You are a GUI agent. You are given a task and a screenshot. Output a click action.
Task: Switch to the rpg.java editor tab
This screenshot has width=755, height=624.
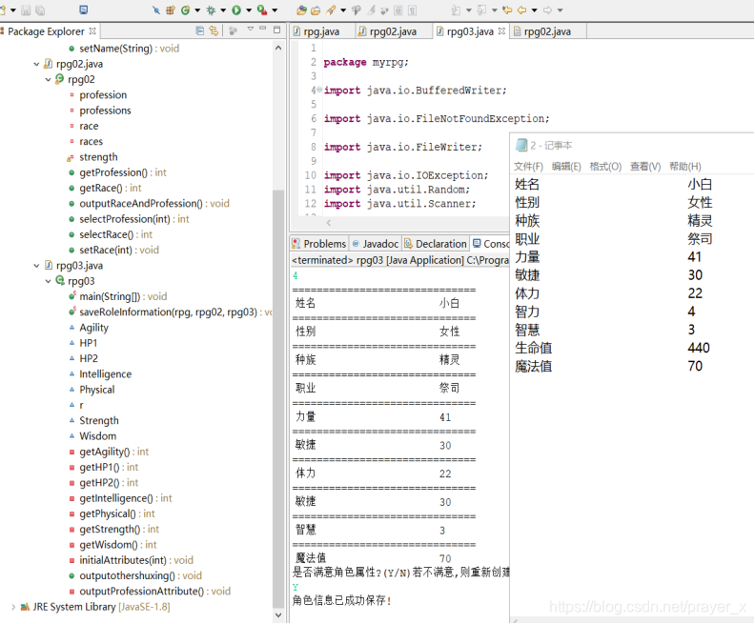tap(321, 31)
